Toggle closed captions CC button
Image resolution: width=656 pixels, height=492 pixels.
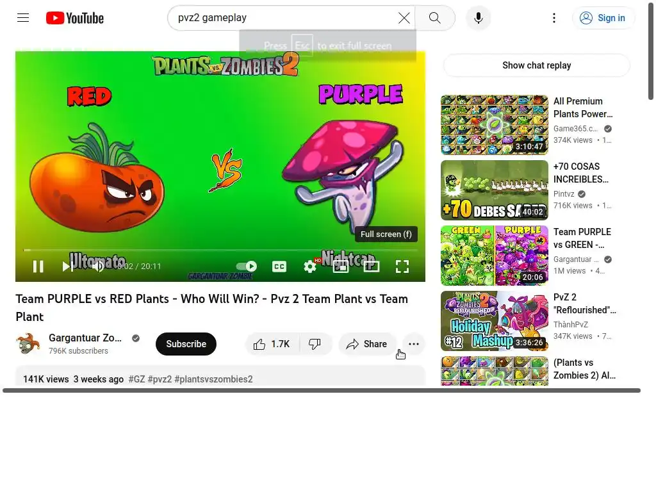pos(279,266)
